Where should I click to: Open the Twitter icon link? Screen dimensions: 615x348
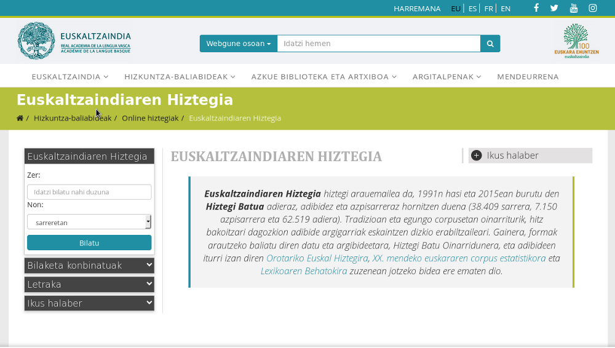(554, 8)
